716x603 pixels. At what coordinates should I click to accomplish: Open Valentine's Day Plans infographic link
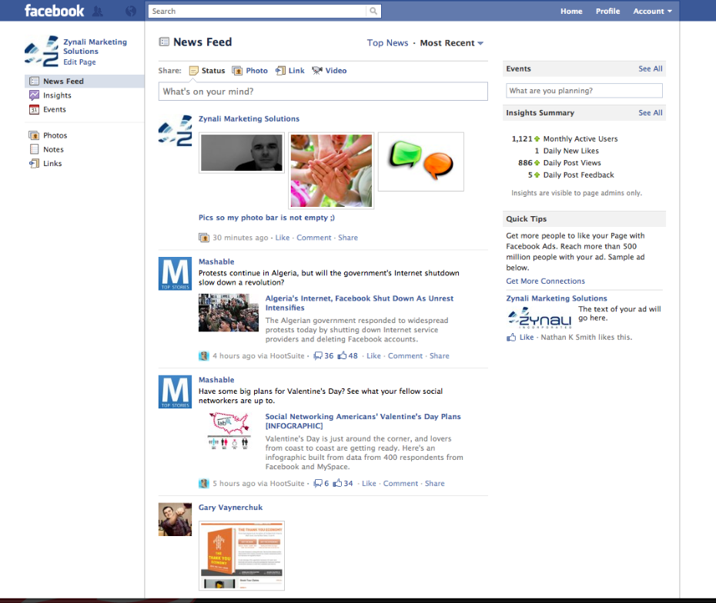(363, 421)
